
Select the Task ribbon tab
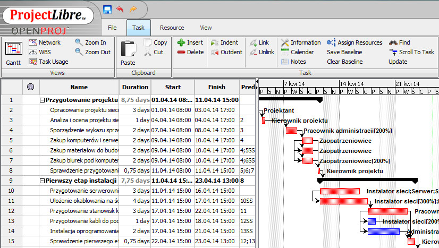pyautogui.click(x=138, y=28)
